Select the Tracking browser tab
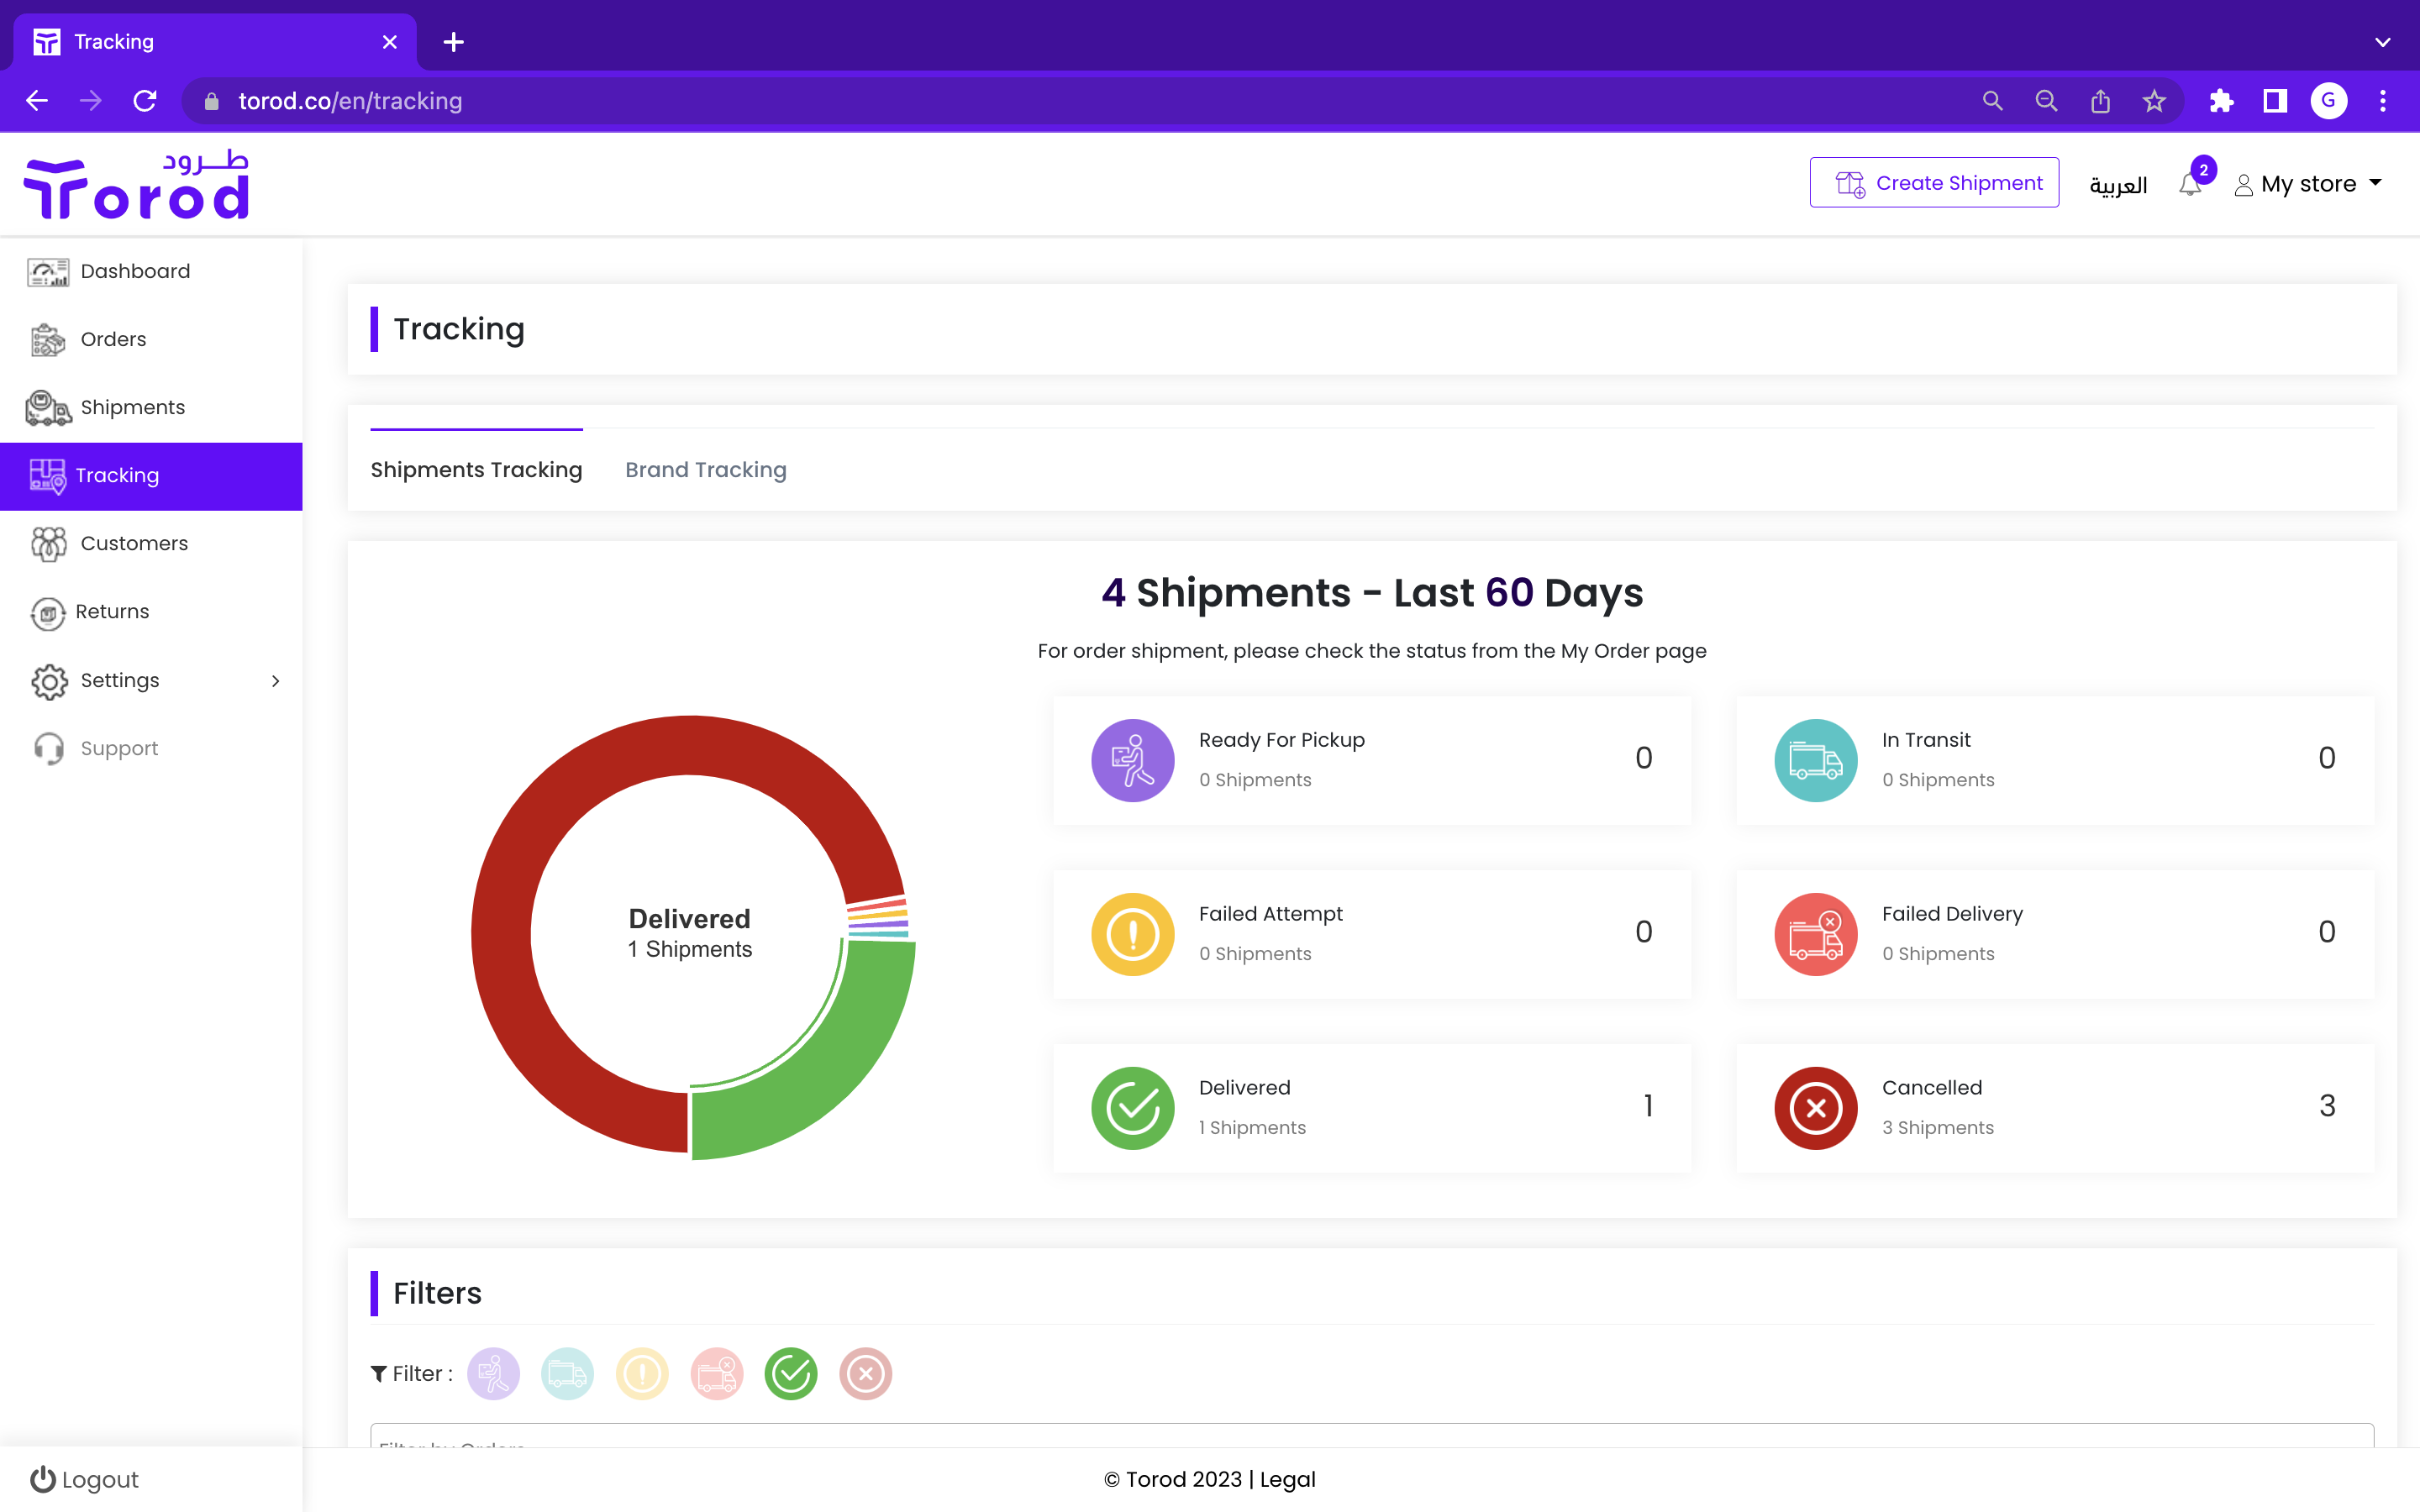The height and width of the screenshot is (1512, 2420). (x=214, y=42)
